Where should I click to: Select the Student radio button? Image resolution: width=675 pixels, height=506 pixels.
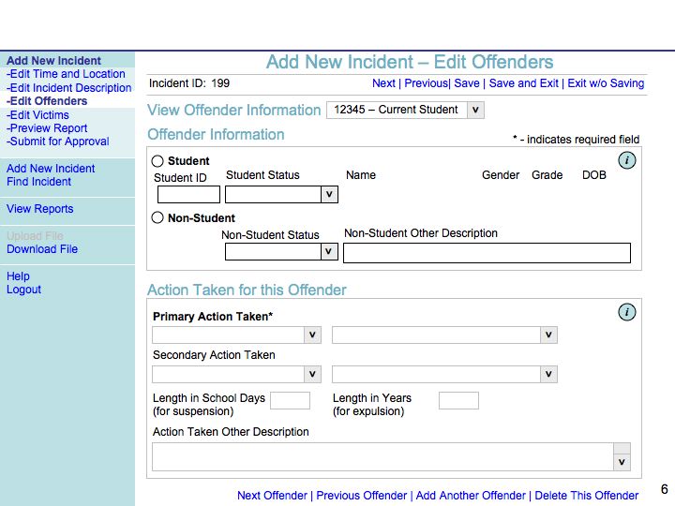click(157, 161)
